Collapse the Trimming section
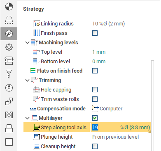161x151 pixels. click(x=28, y=80)
